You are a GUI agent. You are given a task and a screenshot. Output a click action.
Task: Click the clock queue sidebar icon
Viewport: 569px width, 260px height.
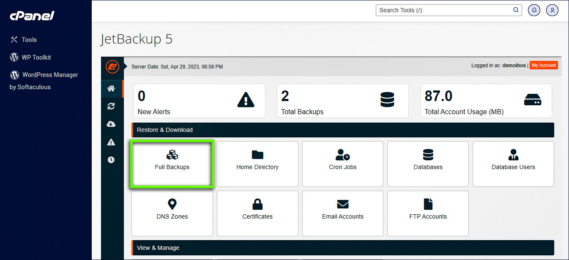111,160
